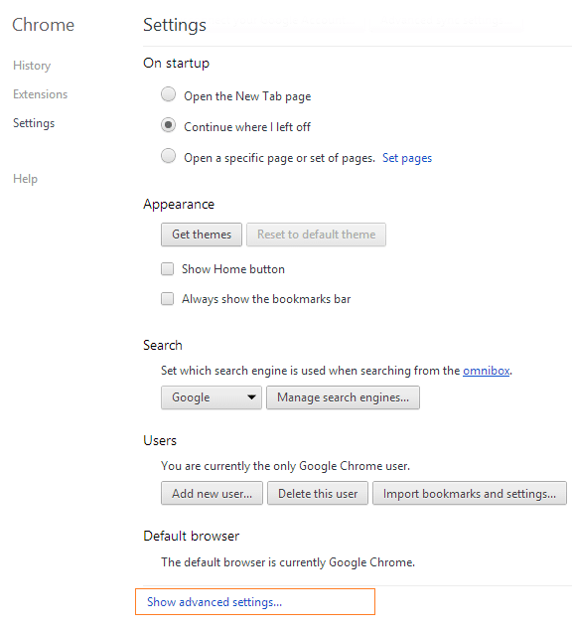Viewport: 572px width, 629px height.
Task: Select 'Continue where I left off' radio option
Action: (x=169, y=125)
